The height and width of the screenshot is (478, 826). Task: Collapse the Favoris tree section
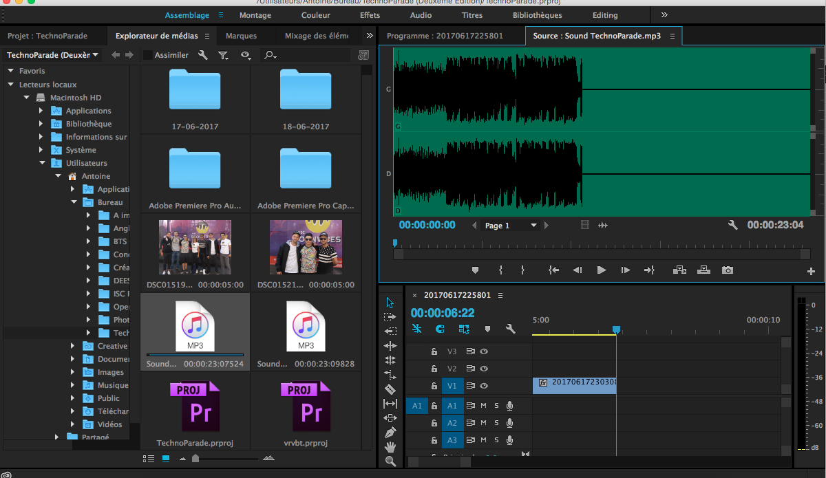[x=11, y=71]
